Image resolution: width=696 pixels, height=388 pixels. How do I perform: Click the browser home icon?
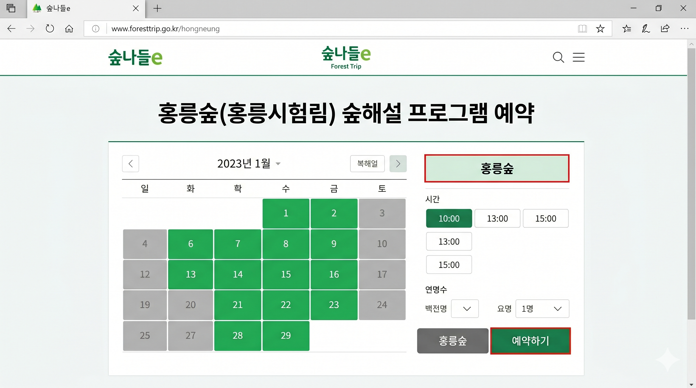(69, 29)
